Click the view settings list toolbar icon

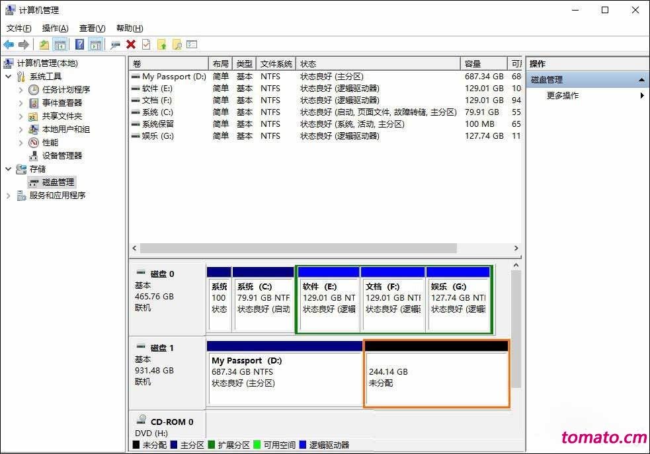pyautogui.click(x=192, y=44)
